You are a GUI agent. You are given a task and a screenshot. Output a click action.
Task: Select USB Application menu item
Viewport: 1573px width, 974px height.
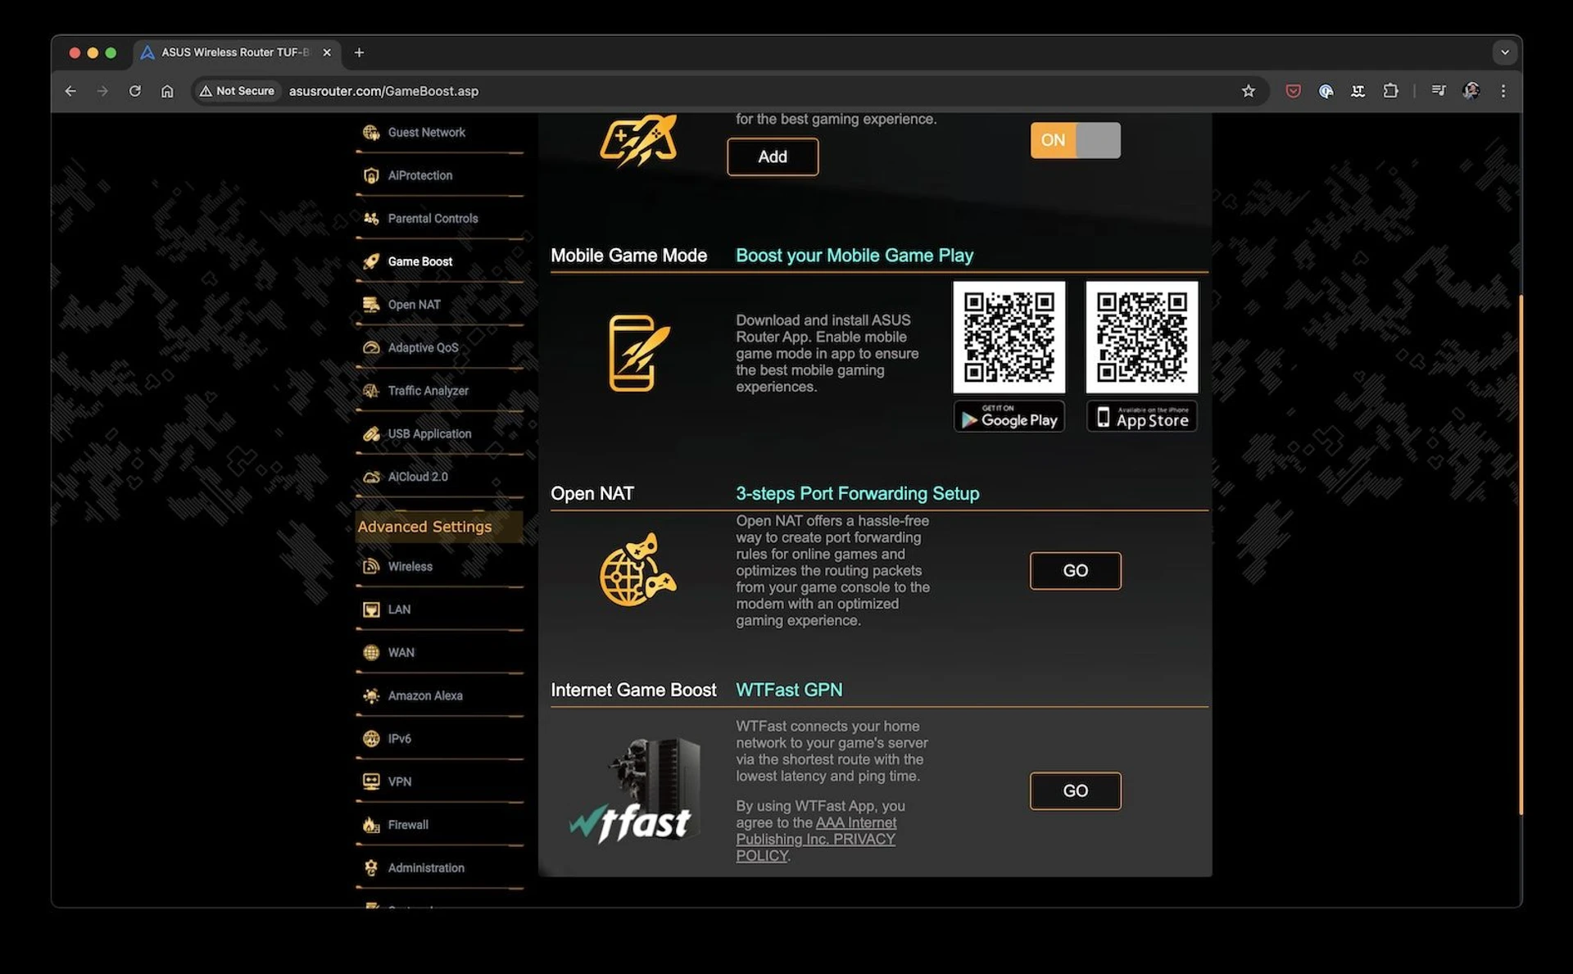[439, 434]
